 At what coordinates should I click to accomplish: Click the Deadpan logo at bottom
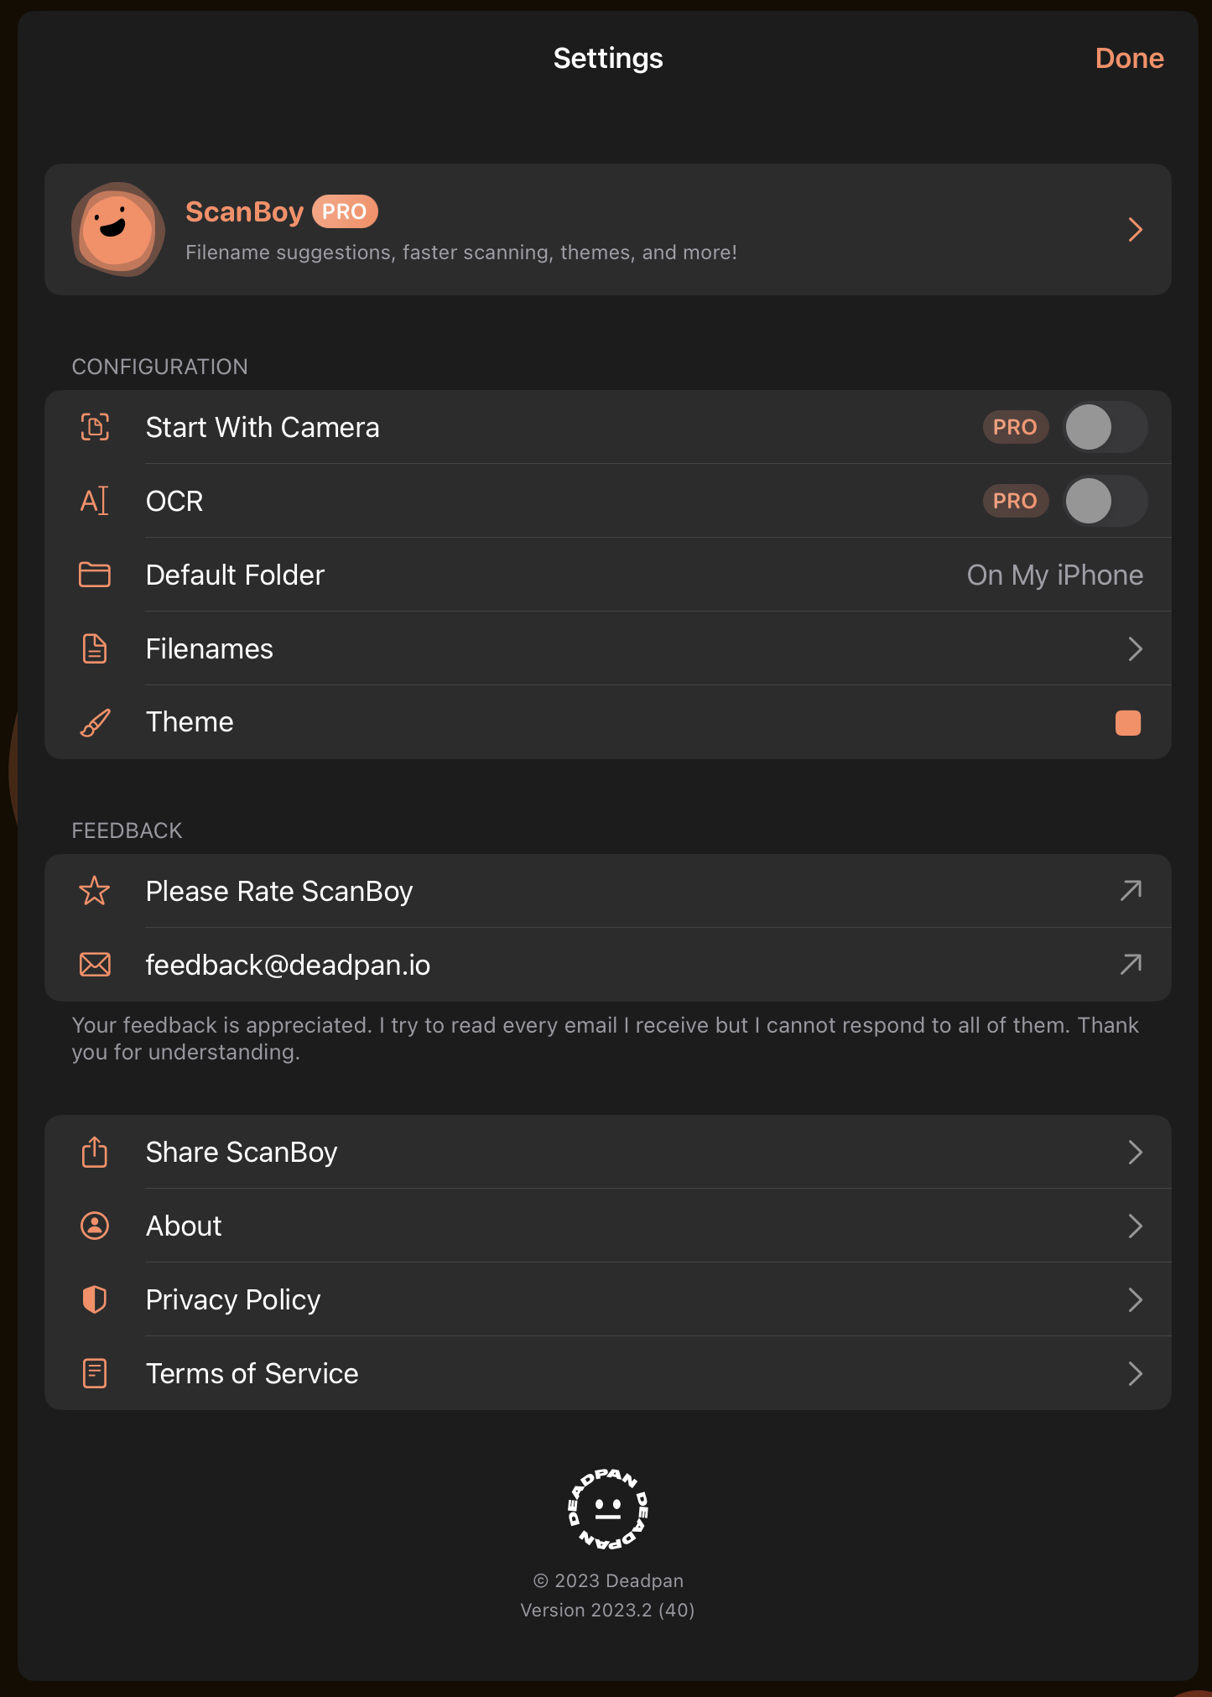tap(608, 1508)
